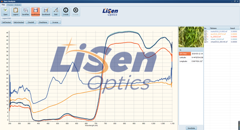
Task: Click Result 0.00000 for nuotu0510_011952.isf
Action: pos(234,31)
